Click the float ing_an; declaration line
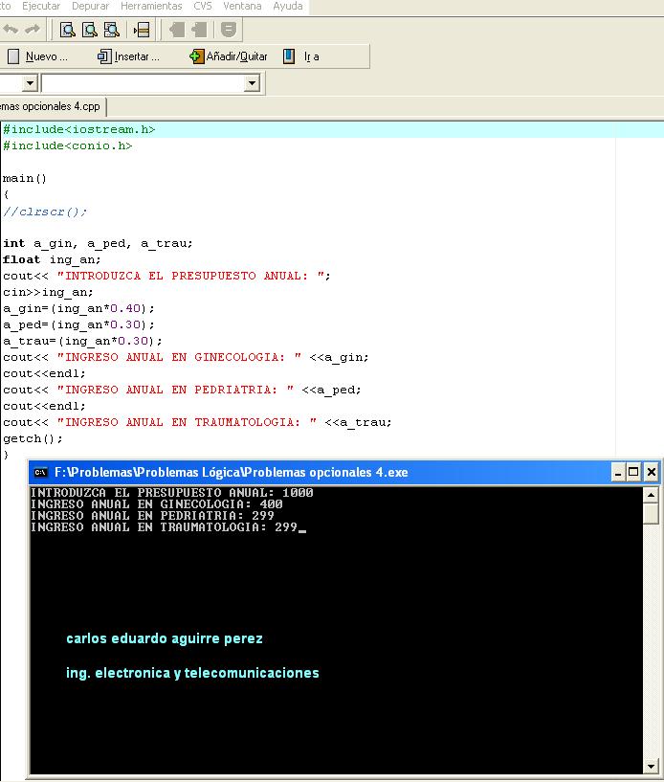This screenshot has width=664, height=782. click(x=52, y=259)
